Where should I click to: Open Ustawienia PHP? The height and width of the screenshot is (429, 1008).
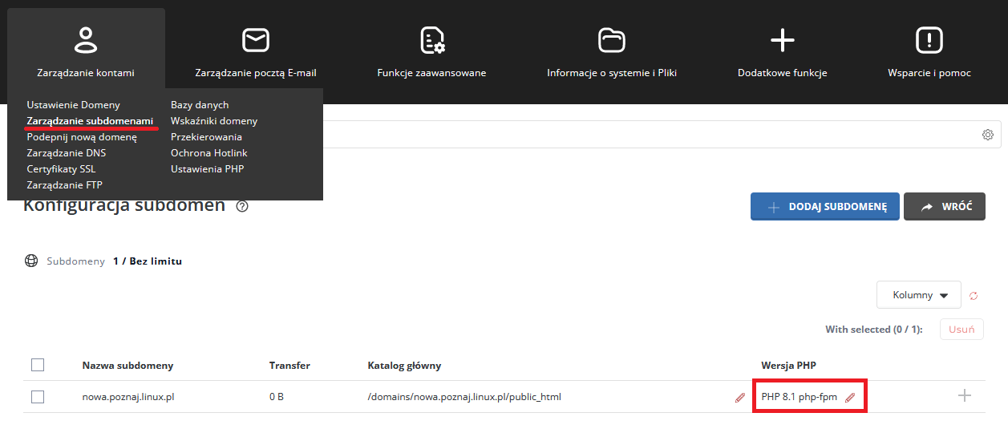click(x=207, y=168)
